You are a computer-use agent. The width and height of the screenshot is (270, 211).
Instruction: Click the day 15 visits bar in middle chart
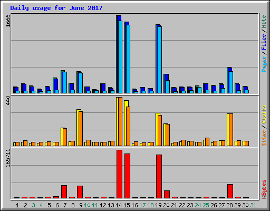(x=126, y=123)
